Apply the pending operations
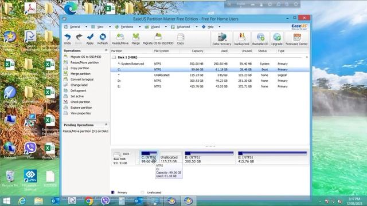This screenshot has width=367, height=206. [x=90, y=39]
